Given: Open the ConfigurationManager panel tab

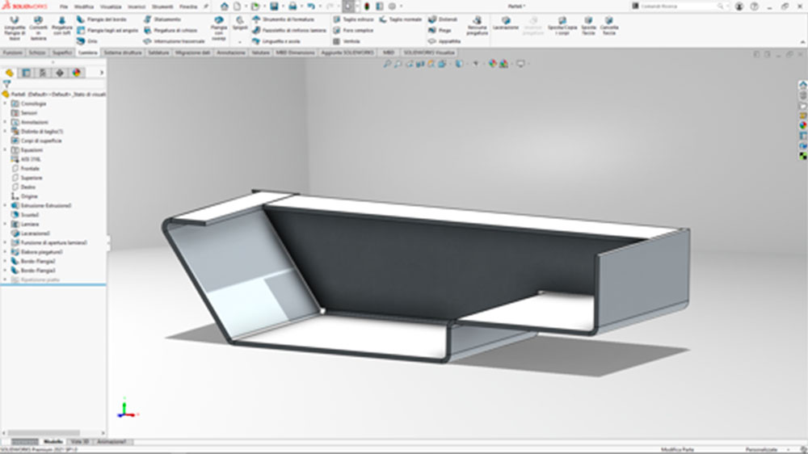Looking at the screenshot, I should [x=43, y=73].
